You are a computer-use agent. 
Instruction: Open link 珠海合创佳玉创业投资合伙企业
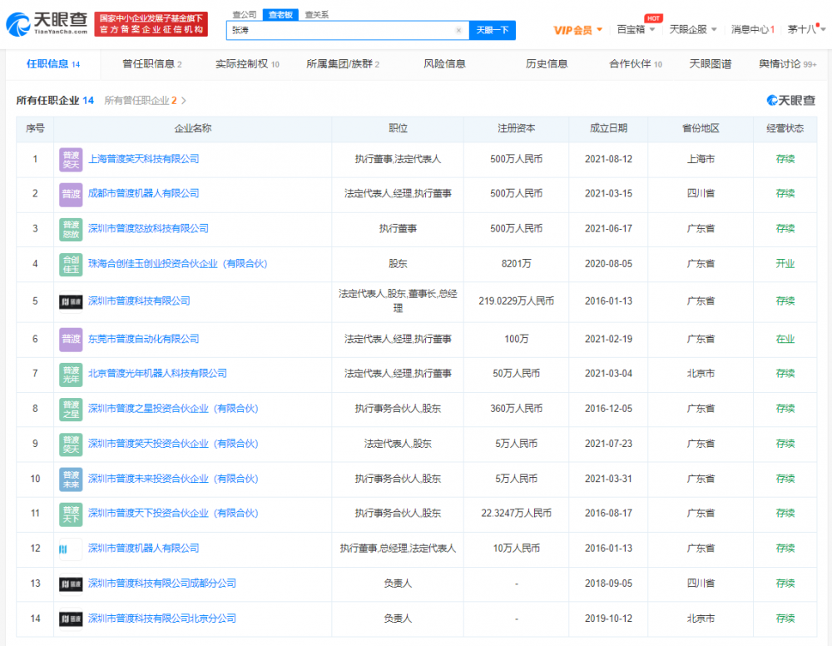click(x=178, y=264)
